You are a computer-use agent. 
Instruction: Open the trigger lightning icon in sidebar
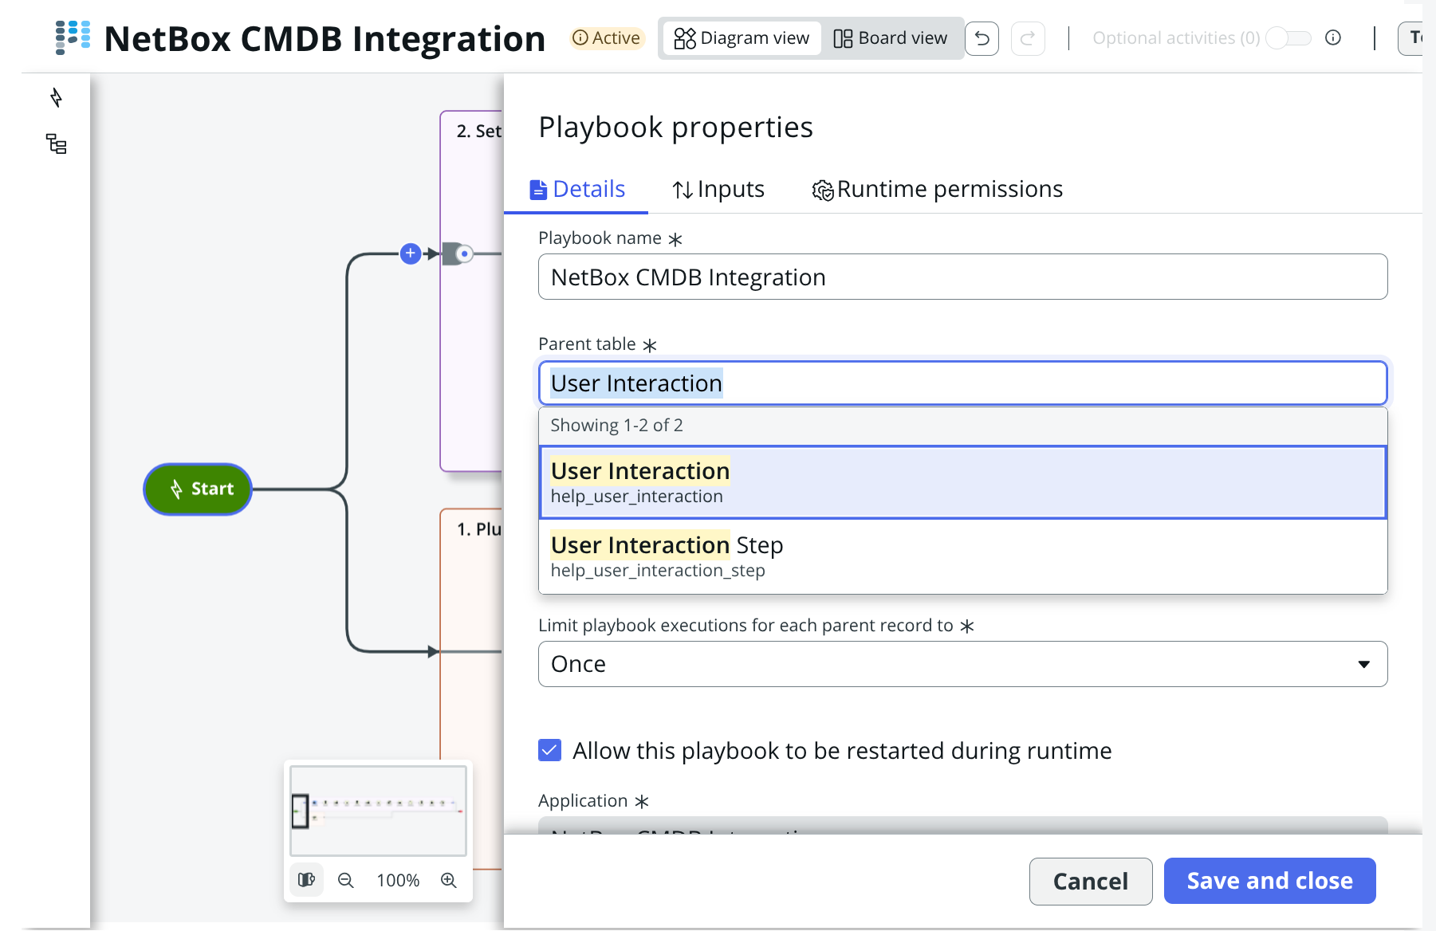point(56,98)
